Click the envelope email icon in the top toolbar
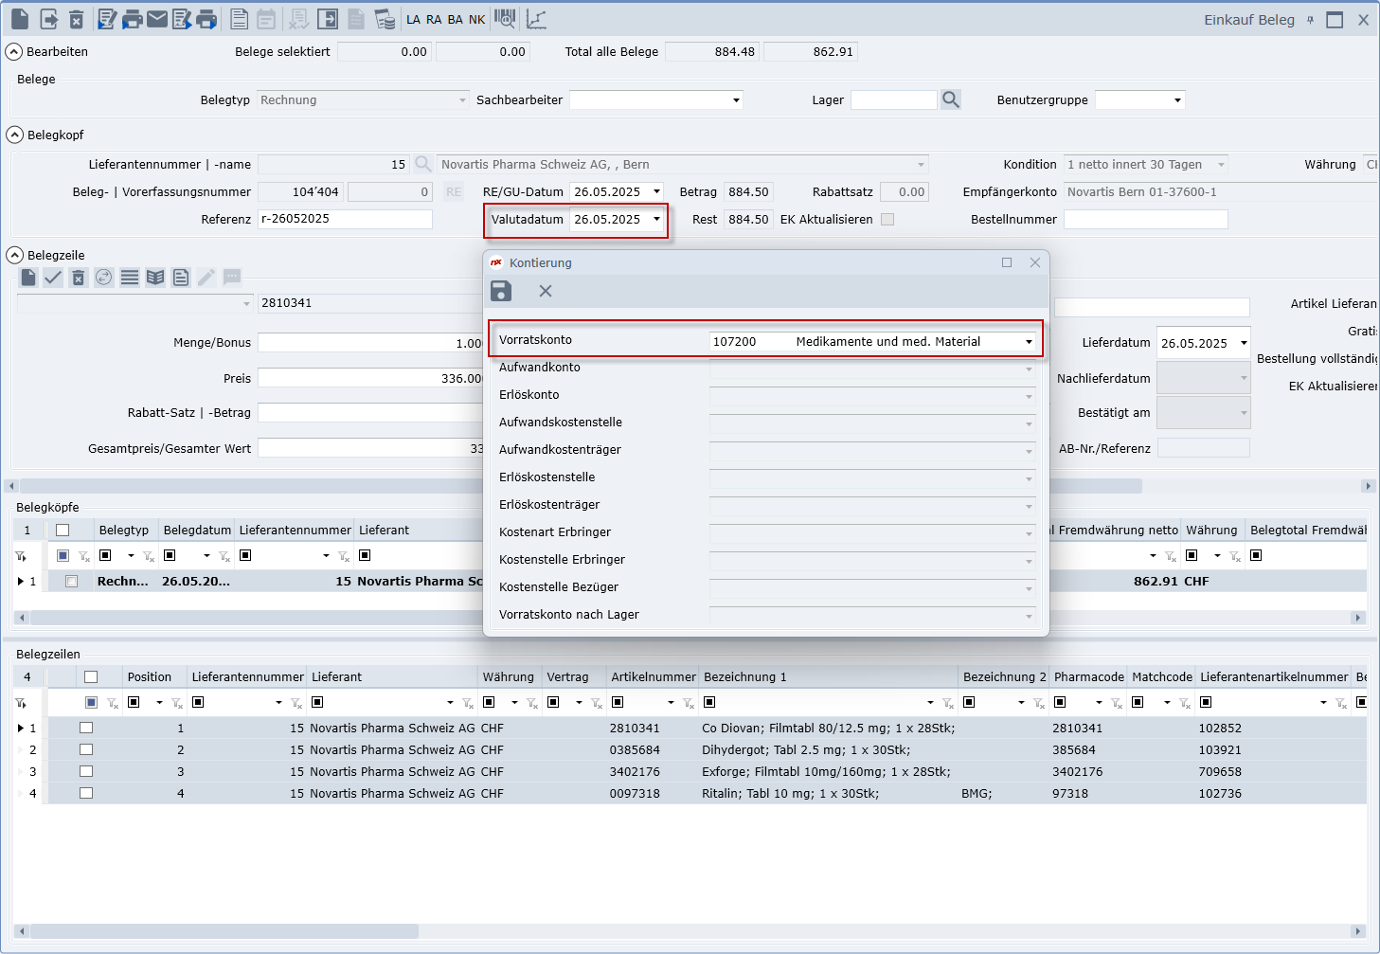Screen dimensions: 1380x954 [x=157, y=19]
